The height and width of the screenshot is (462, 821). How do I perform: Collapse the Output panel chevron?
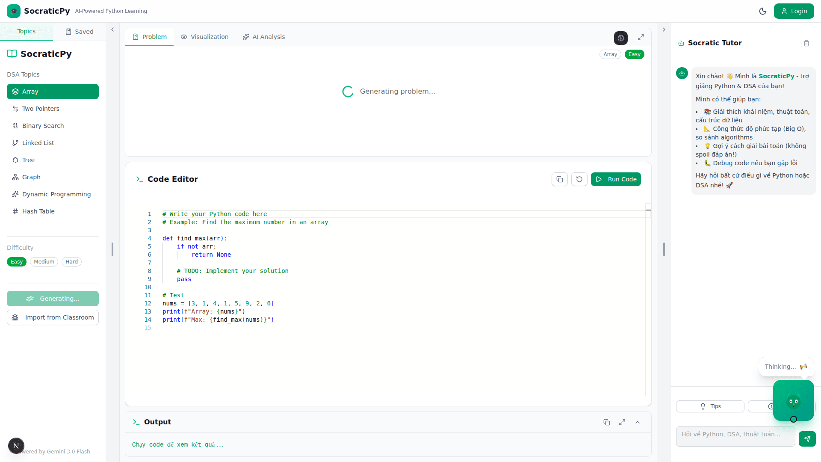point(637,422)
